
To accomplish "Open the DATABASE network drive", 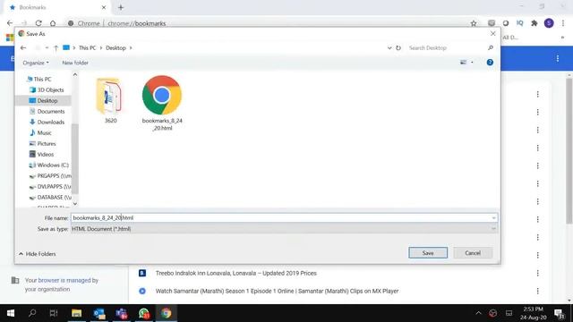I will [50, 198].
